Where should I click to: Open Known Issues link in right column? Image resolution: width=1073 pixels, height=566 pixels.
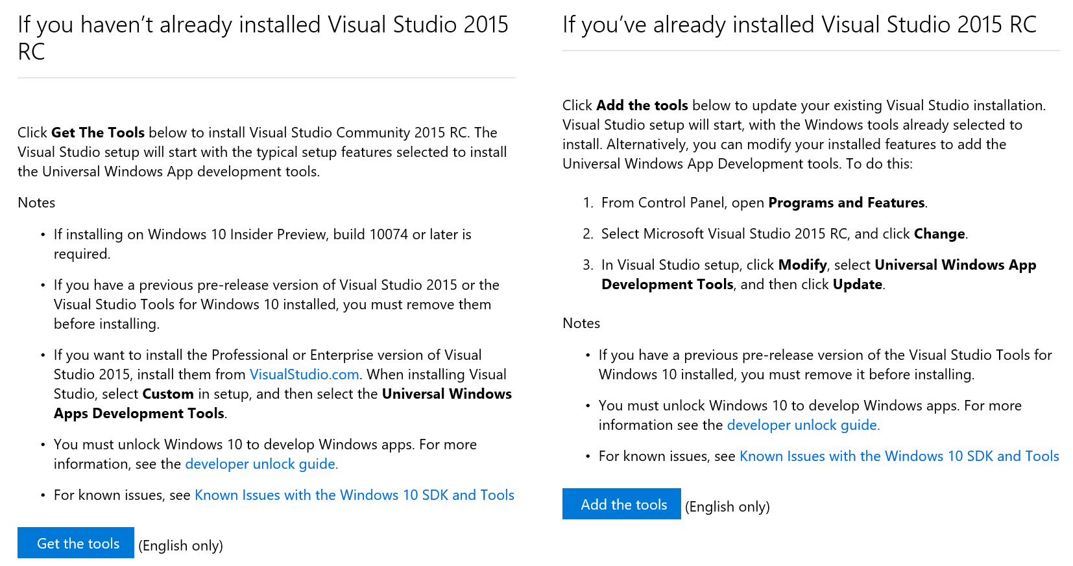pos(899,456)
